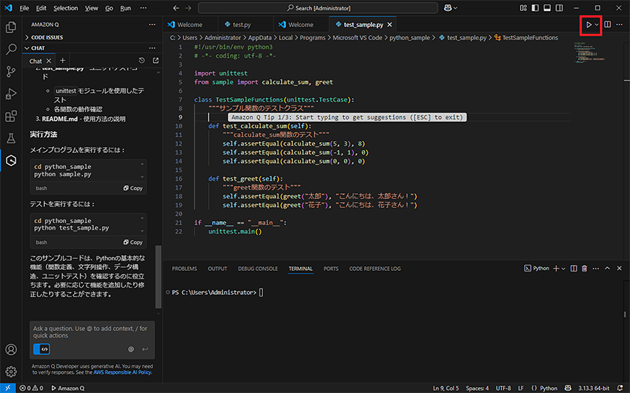The image size is (630, 393).
Task: Change language mode via Python status item
Action: tap(549, 388)
